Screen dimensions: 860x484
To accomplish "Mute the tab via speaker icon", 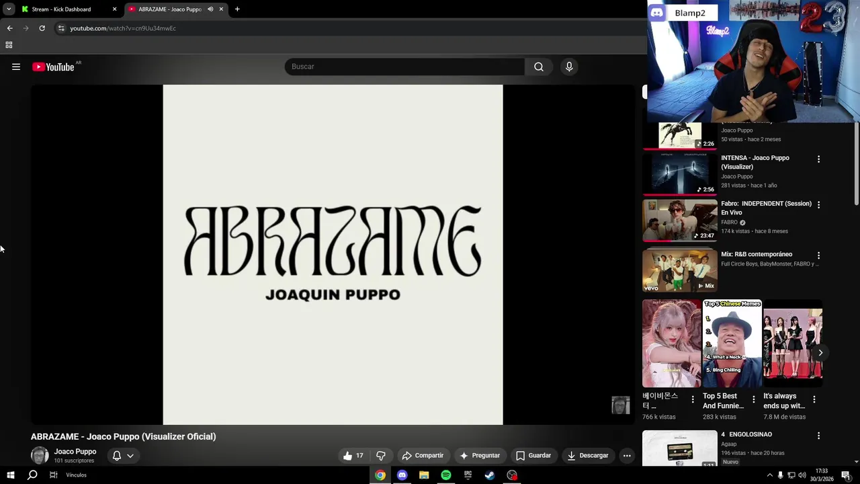I will (210, 9).
